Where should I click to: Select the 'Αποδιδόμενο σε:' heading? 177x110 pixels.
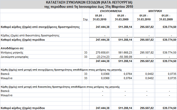coord(12,48)
